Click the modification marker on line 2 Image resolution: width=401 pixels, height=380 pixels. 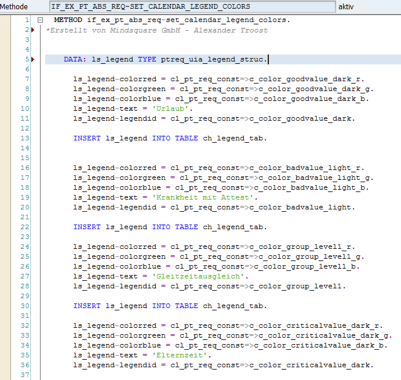click(32, 30)
